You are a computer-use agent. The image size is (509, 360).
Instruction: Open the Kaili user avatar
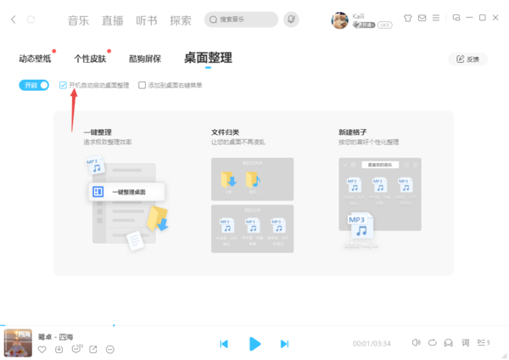click(339, 20)
